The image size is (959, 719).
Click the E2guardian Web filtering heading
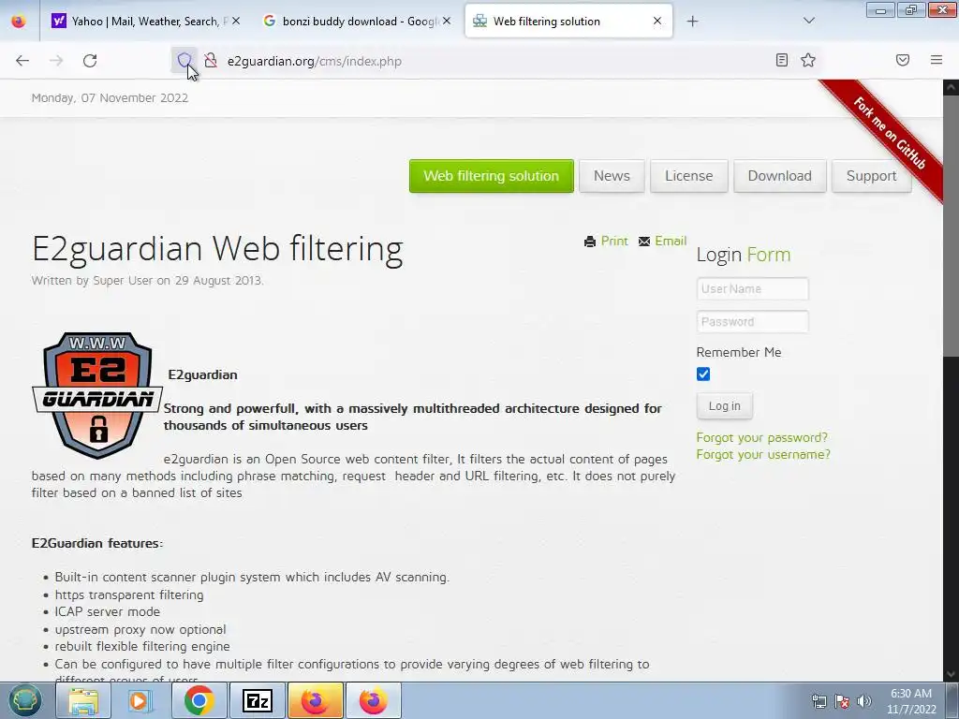point(217,249)
